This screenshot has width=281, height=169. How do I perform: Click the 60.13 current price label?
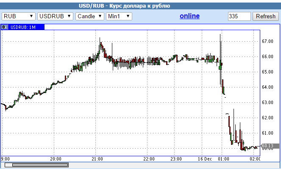click(270, 146)
